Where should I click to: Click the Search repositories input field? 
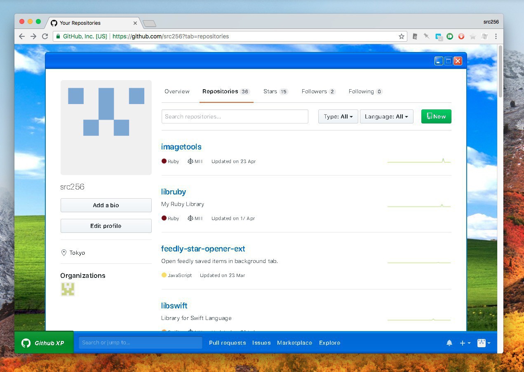pos(235,116)
